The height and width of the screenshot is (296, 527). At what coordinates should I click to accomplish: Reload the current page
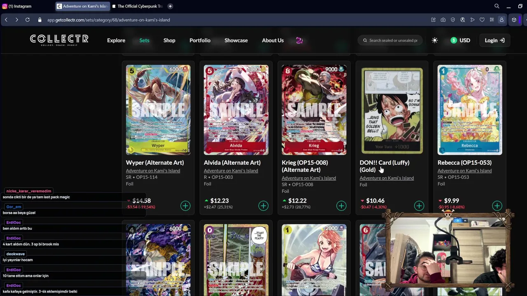tap(27, 20)
